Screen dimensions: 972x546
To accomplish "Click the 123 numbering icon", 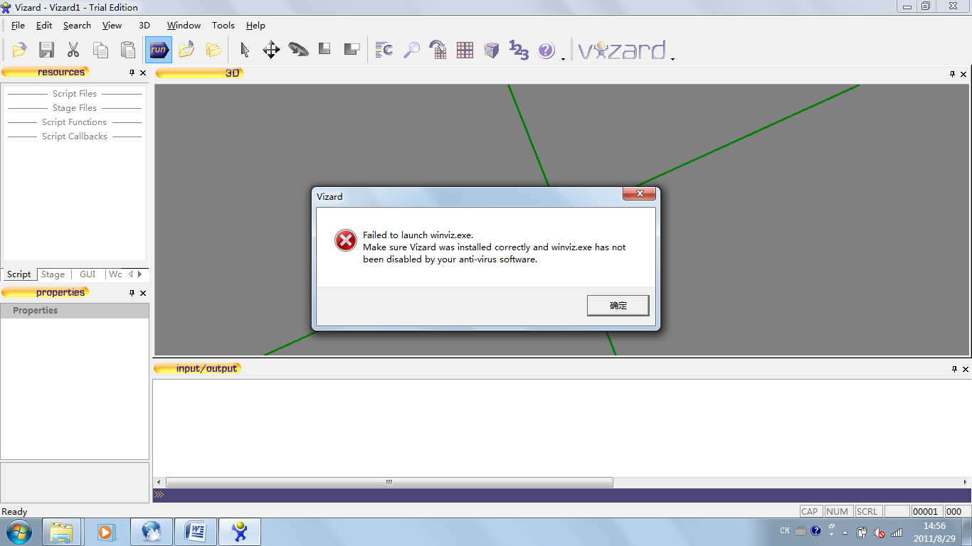I will click(519, 50).
